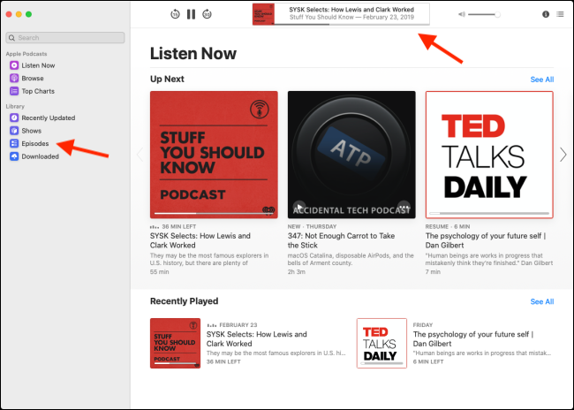Open SYSK Selects title in Recently Played

(257, 339)
